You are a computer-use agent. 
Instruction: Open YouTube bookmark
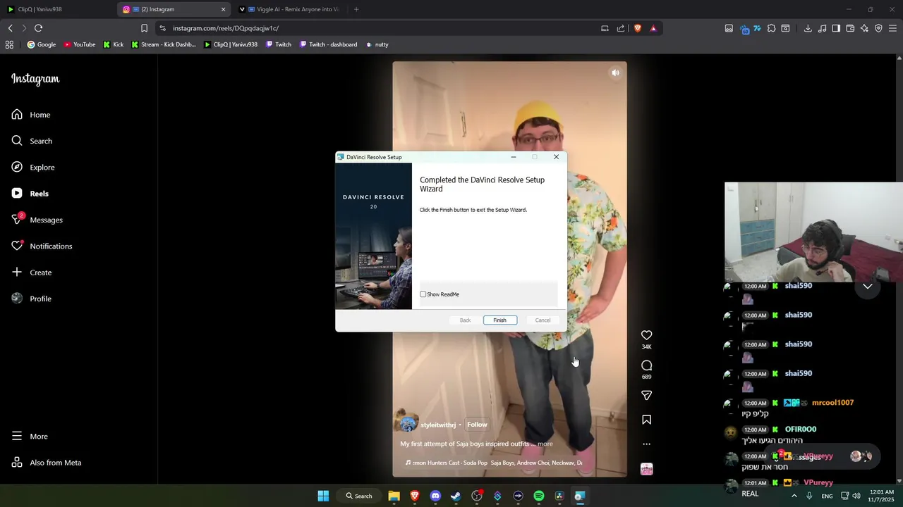[79, 44]
